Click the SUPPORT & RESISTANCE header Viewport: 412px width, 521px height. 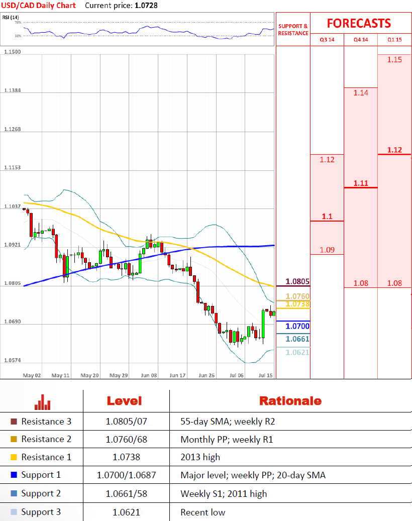click(x=293, y=30)
